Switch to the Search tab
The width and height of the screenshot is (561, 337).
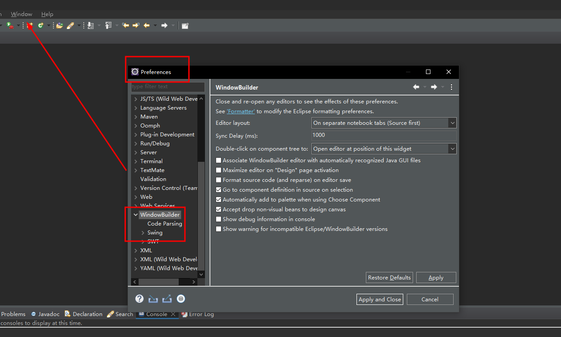point(120,314)
